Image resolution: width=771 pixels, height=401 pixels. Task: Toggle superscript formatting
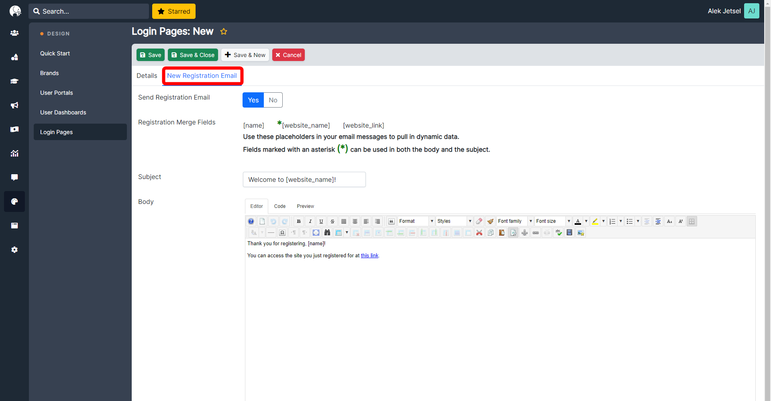pos(681,221)
